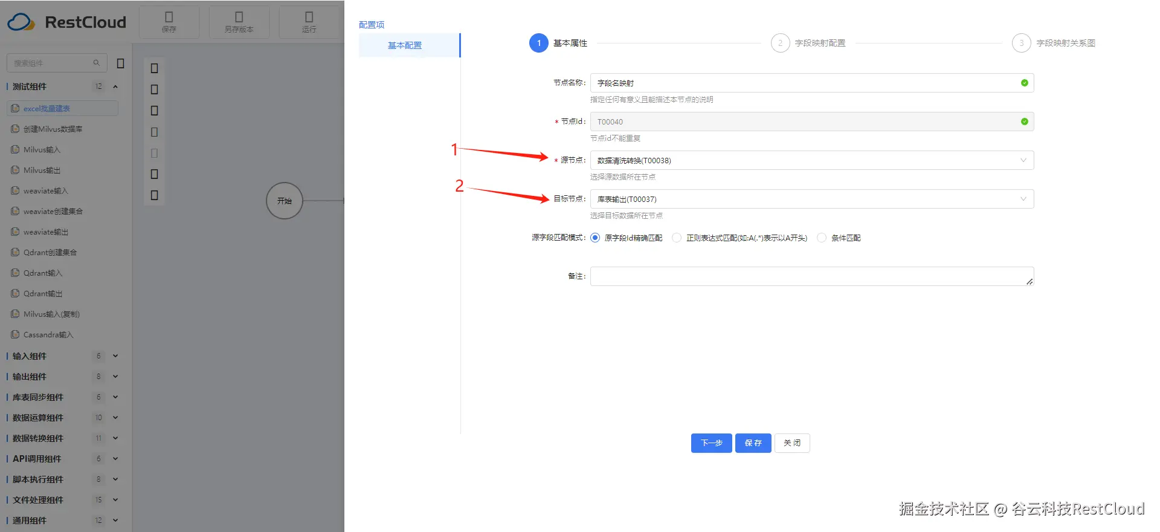Click the 关闭 button
Image resolution: width=1160 pixels, height=532 pixels.
click(792, 443)
